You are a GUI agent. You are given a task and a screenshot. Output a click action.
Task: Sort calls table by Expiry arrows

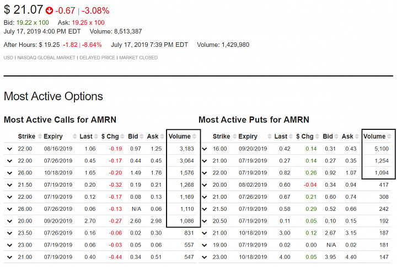point(74,137)
